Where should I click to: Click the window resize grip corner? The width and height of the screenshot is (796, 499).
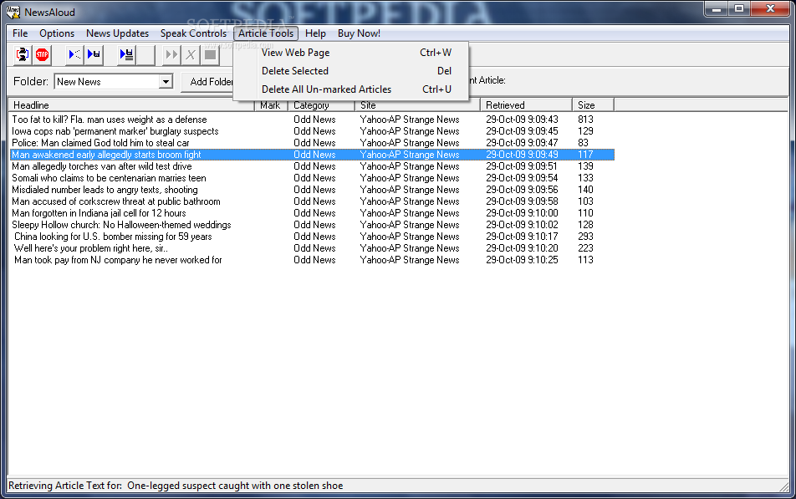tap(784, 486)
